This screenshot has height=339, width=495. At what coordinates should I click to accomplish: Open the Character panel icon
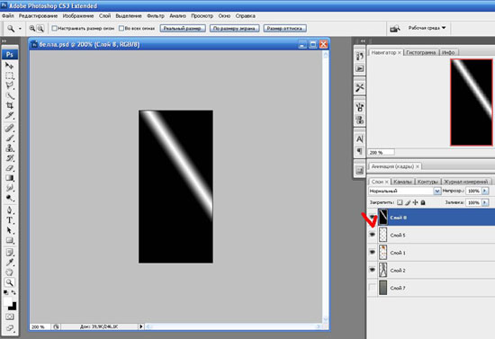[x=360, y=138]
